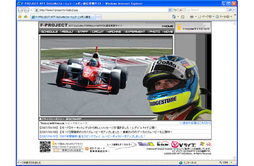Expand the Home button dropdown arrow
This screenshot has width=254, height=166.
click(178, 17)
